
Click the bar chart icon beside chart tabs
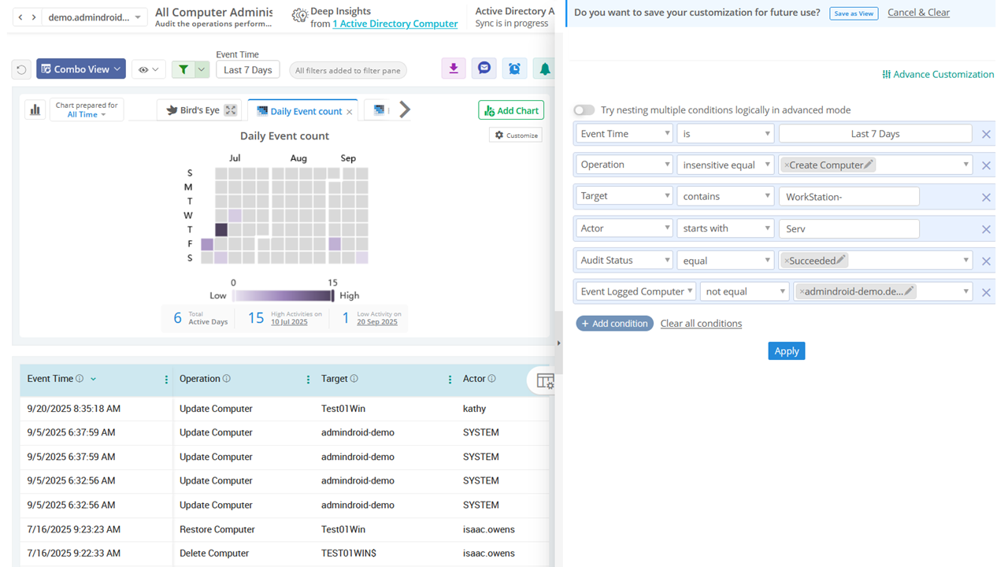click(x=35, y=109)
